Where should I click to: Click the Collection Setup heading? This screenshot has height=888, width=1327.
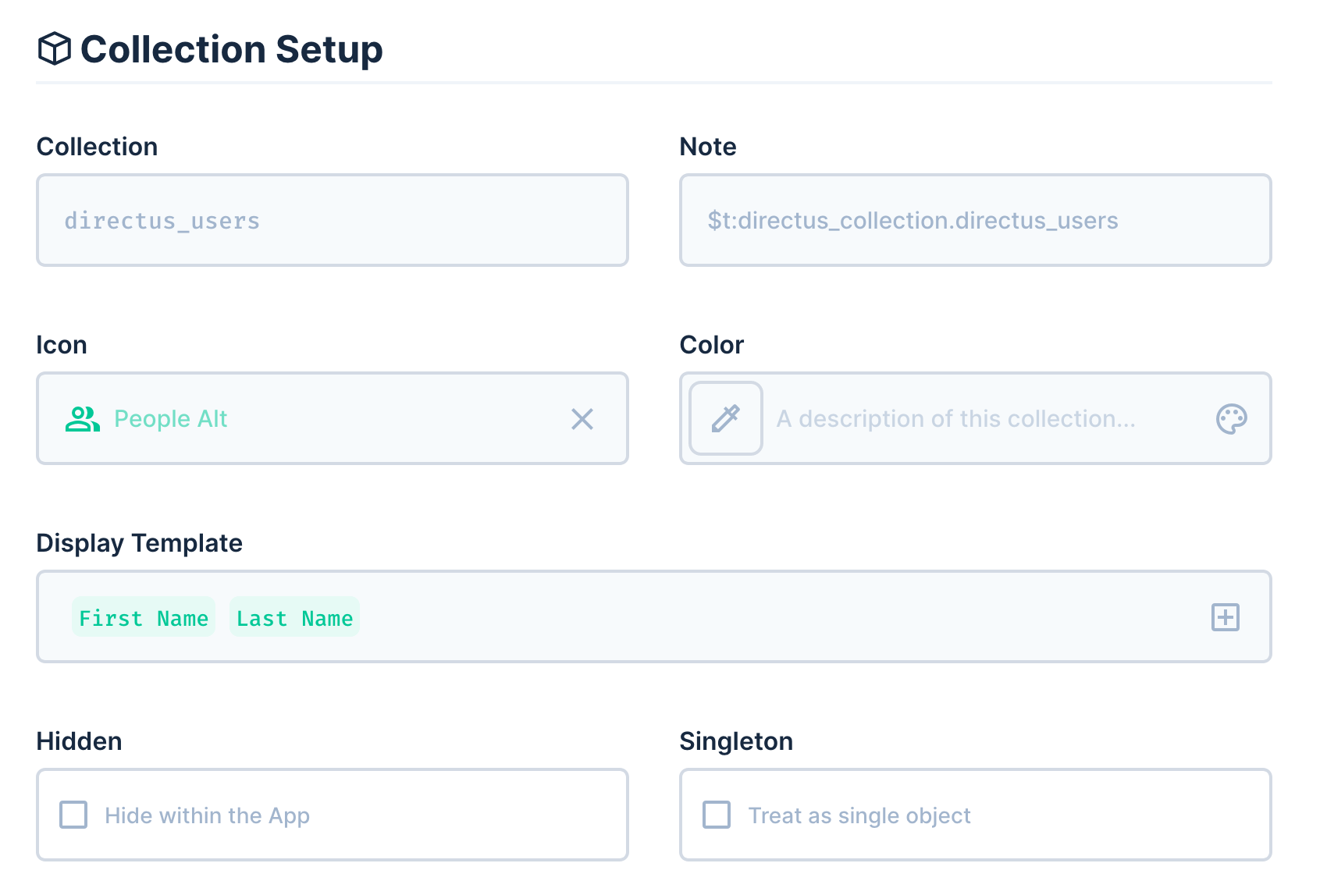232,49
